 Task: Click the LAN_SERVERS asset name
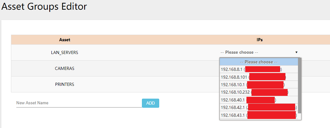[x=64, y=53]
